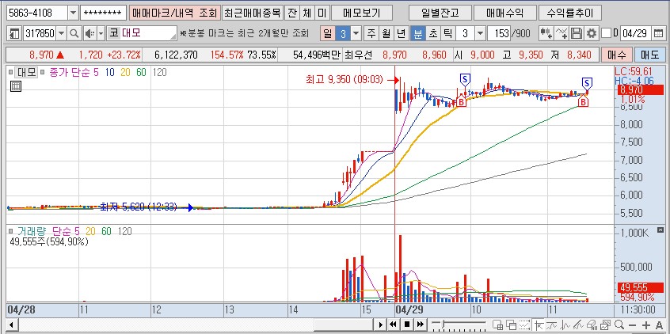Screen dimensions: 670x334
Task: Select the 년 yearly period toggle
Action: (x=401, y=33)
